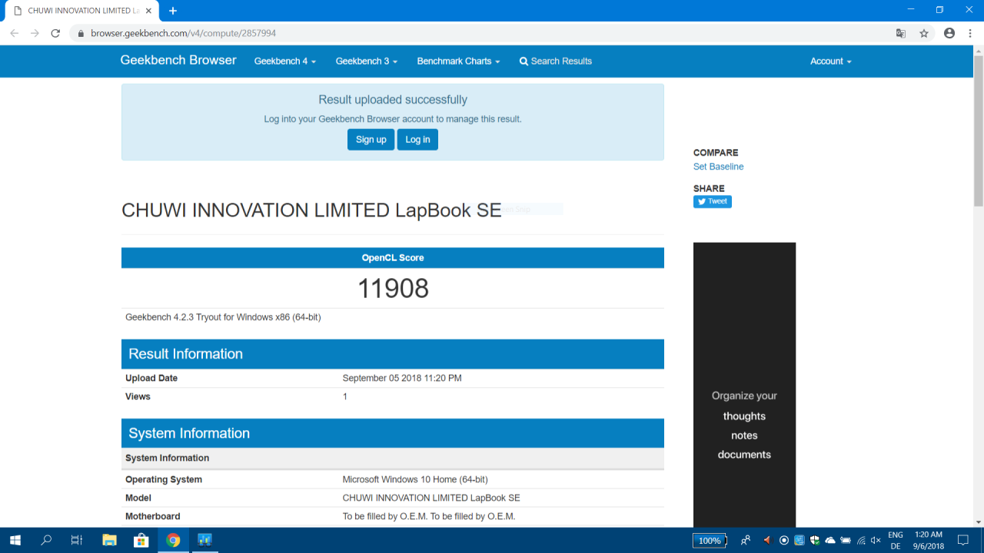View site info padlock icon
Image resolution: width=984 pixels, height=553 pixels.
pos(80,33)
